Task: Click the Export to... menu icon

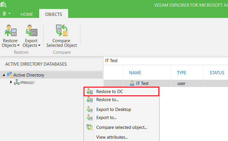Action: (90, 118)
